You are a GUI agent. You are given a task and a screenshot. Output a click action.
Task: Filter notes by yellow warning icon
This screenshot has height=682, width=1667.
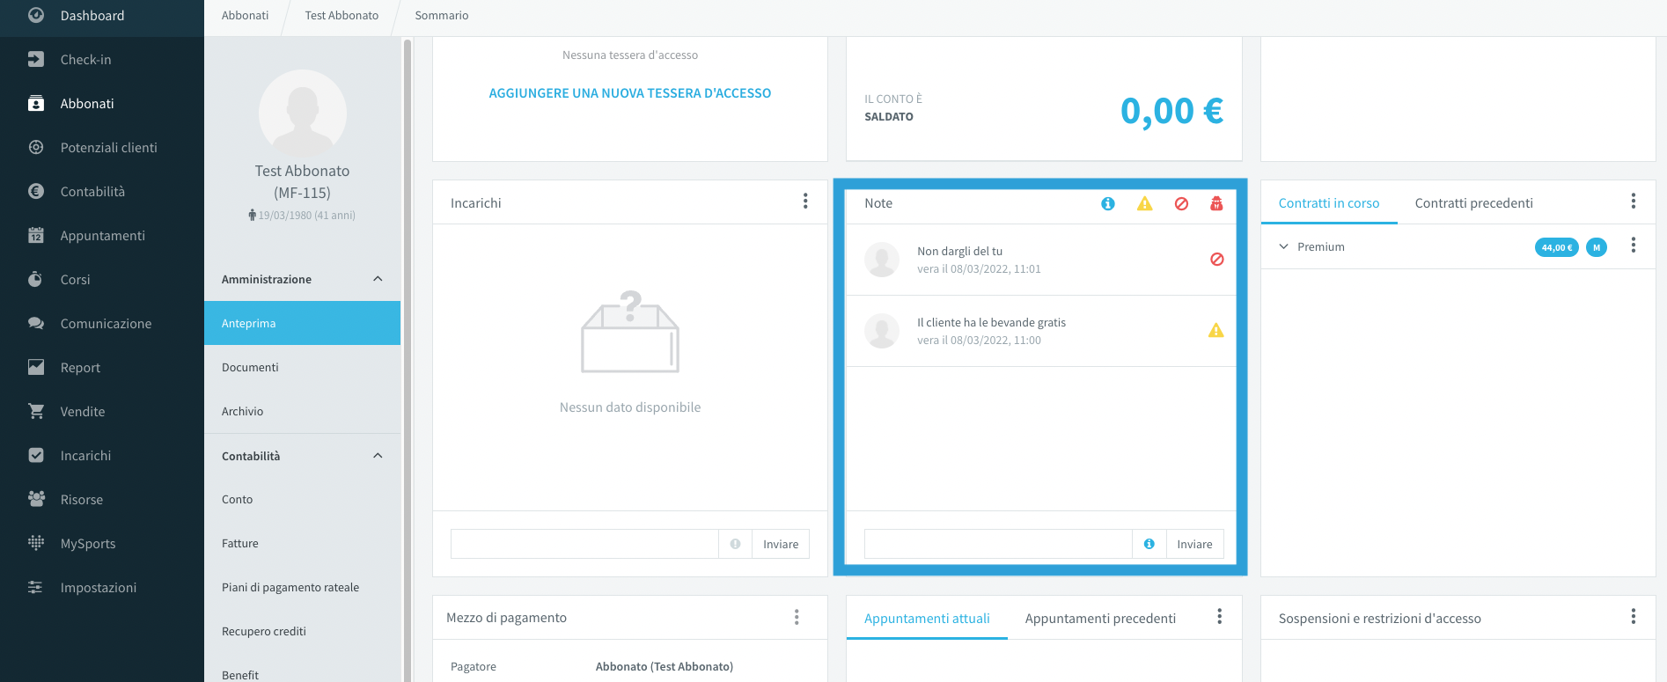[x=1144, y=203]
